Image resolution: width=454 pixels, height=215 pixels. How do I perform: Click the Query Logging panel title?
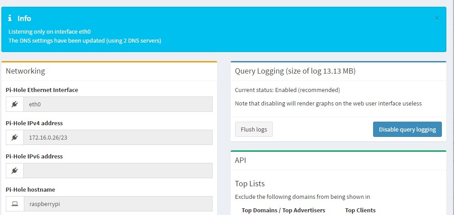pyautogui.click(x=295, y=71)
